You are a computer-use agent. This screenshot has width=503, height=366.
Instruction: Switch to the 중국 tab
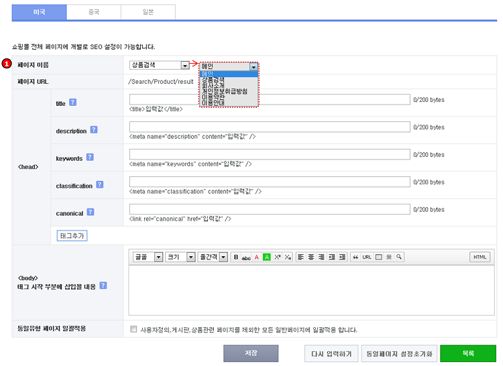[x=93, y=11]
